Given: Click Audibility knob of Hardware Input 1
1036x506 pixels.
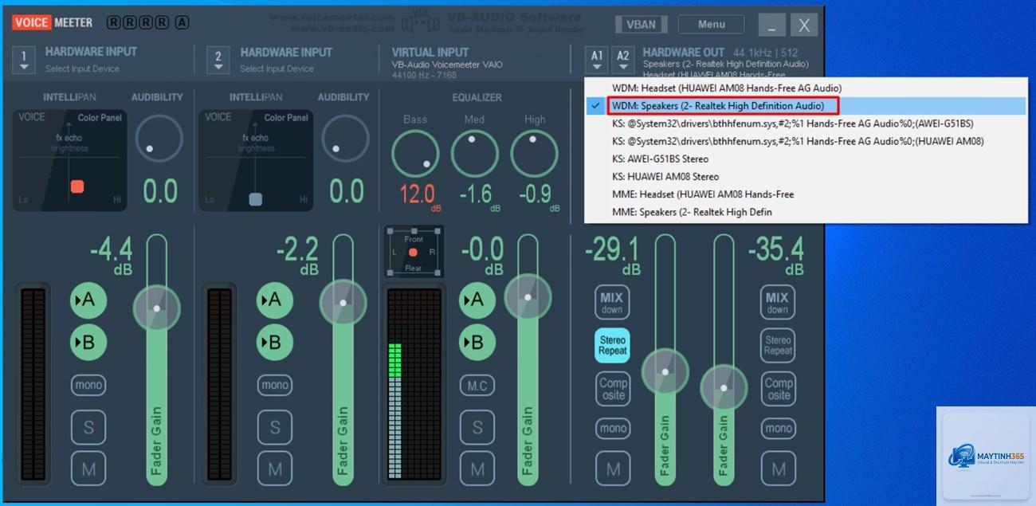Looking at the screenshot, I should (159, 139).
